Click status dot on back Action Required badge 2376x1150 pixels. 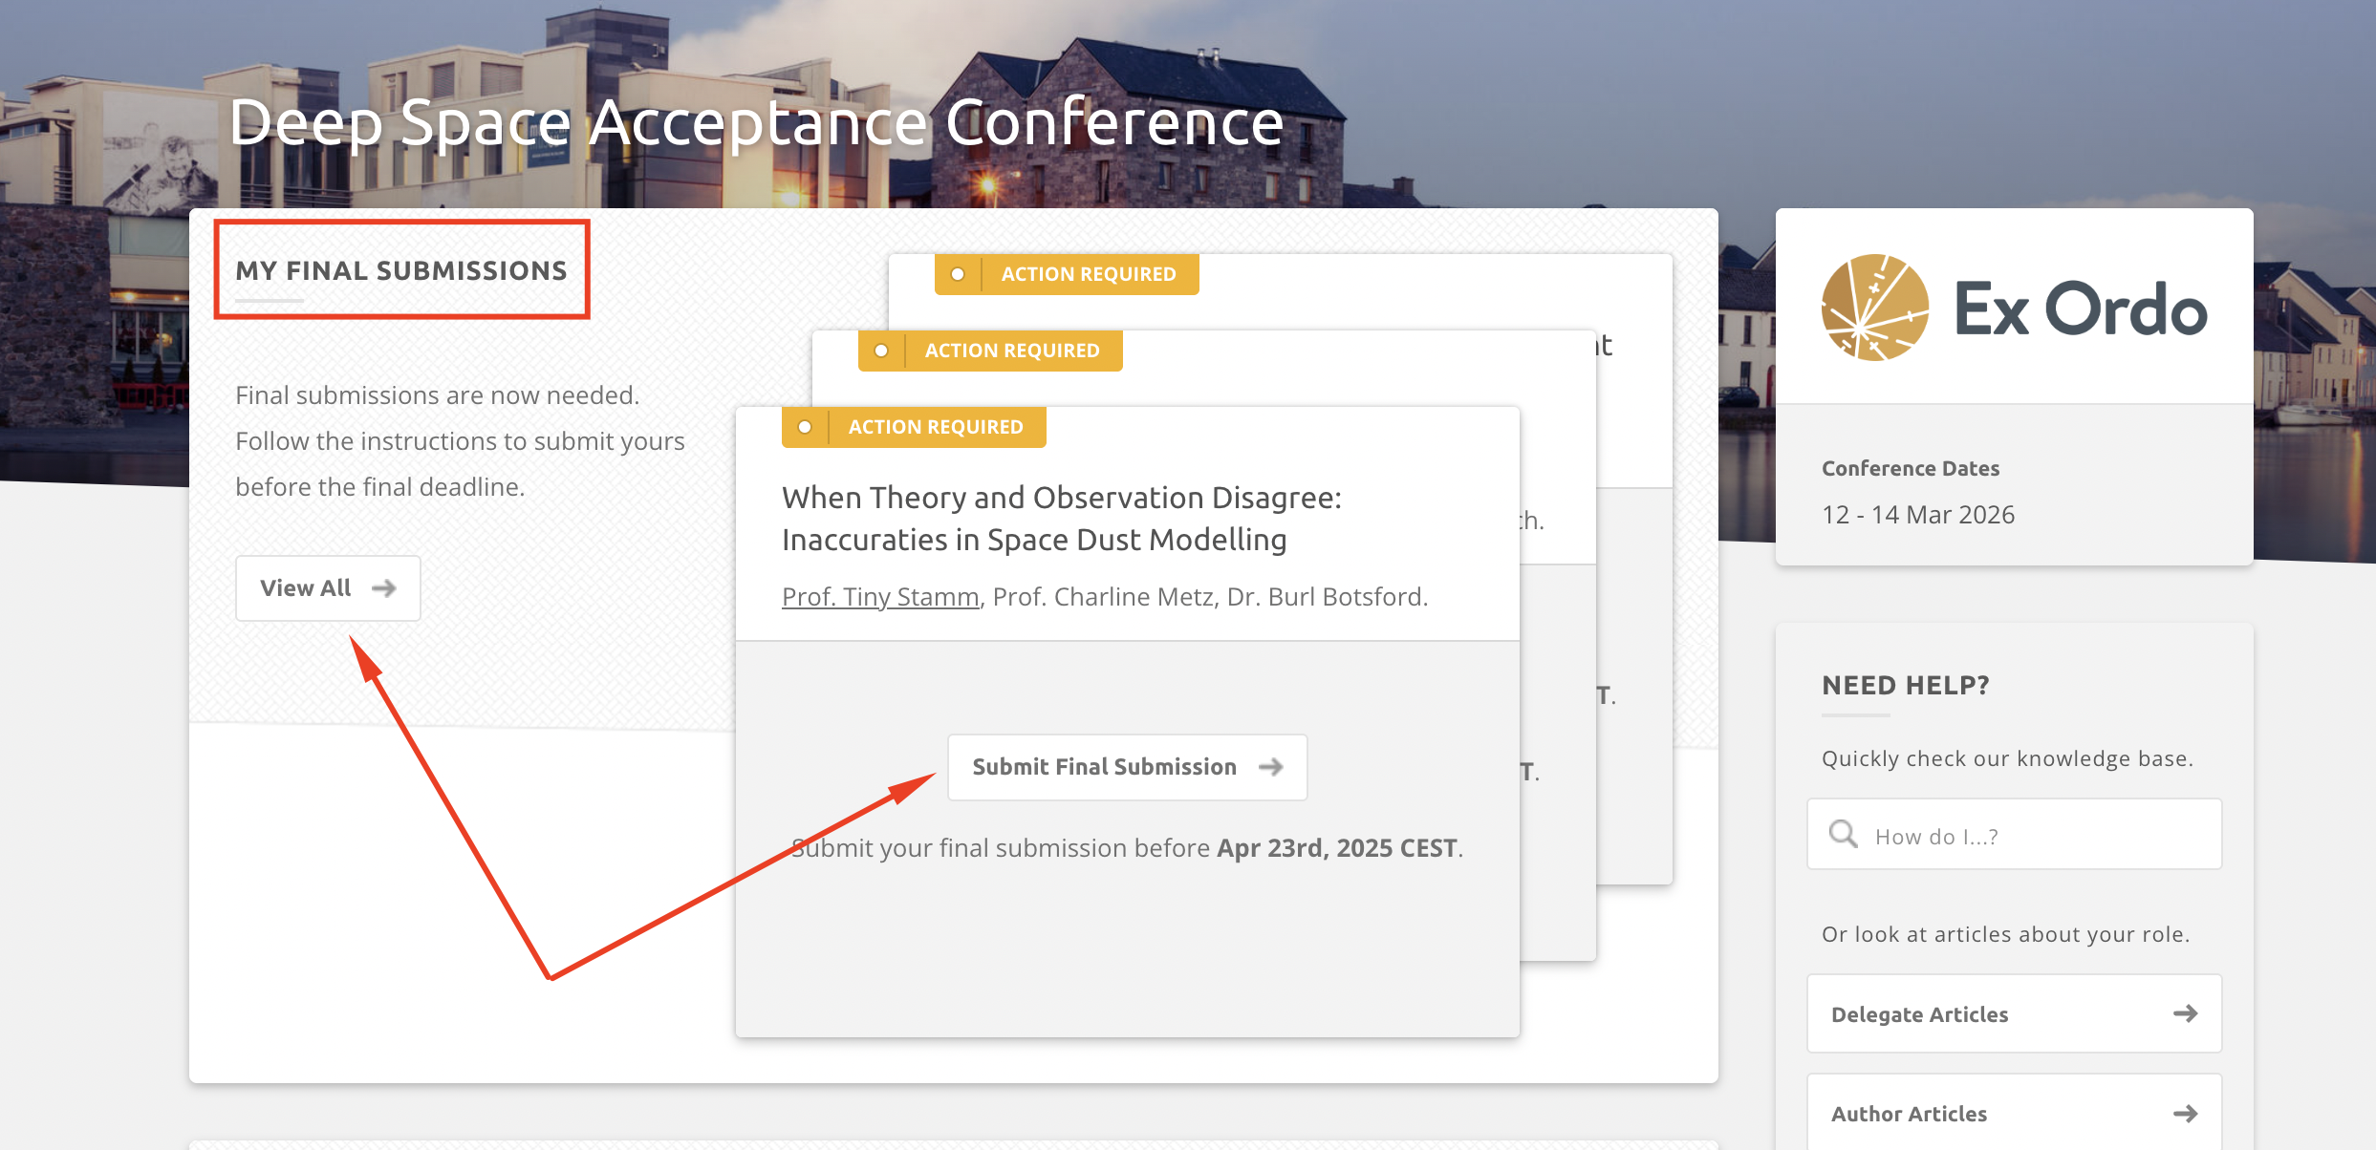tap(958, 274)
